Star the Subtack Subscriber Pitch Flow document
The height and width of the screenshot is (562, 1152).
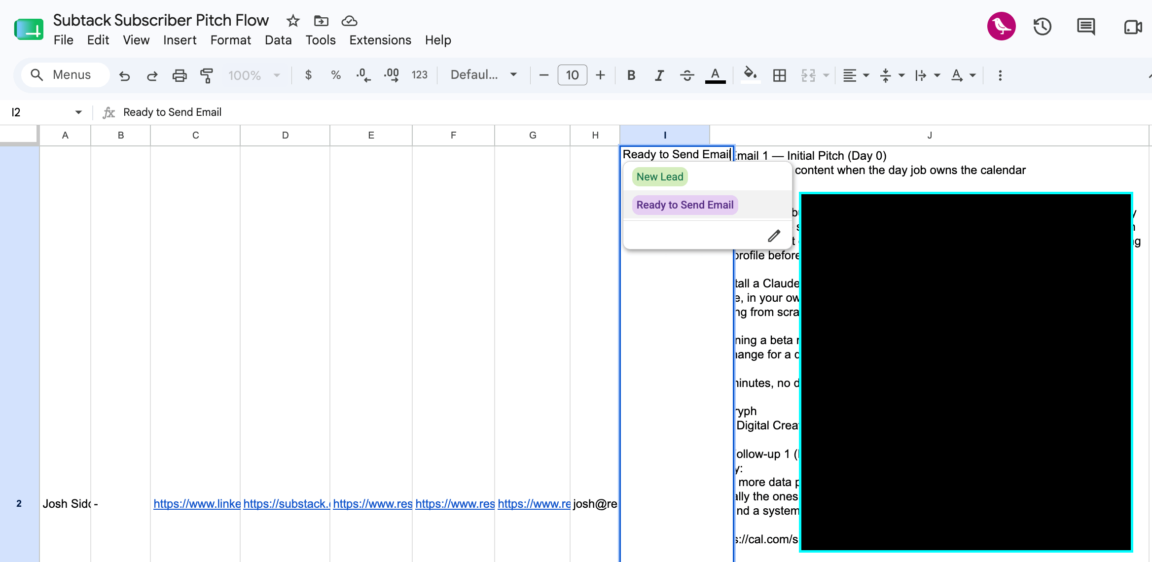pos(293,21)
